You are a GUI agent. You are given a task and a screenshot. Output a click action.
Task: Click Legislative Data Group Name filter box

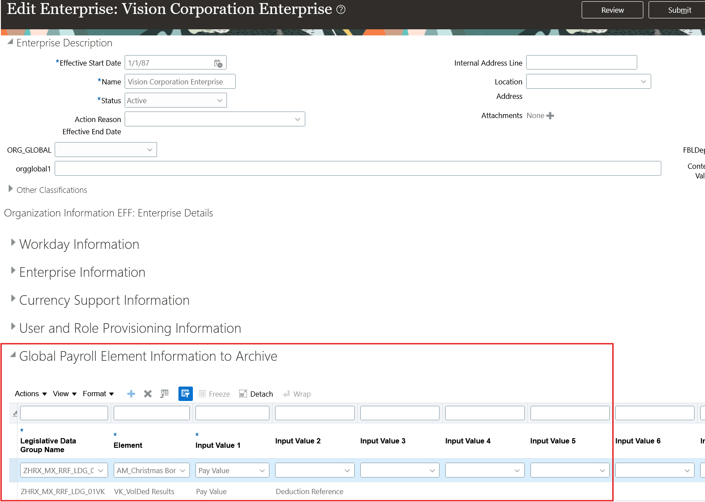(x=64, y=413)
